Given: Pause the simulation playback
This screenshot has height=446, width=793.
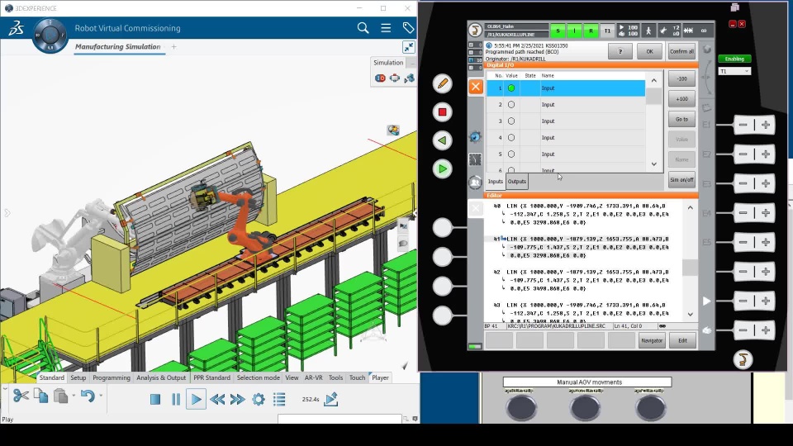Looking at the screenshot, I should (x=175, y=400).
